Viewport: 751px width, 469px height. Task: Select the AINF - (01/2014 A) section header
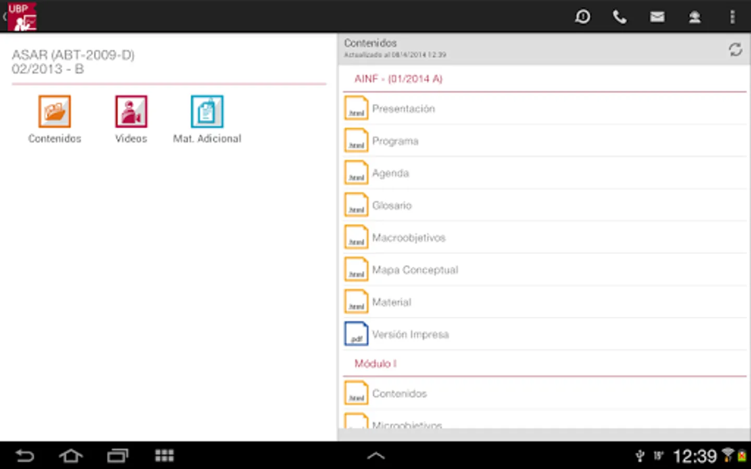(x=398, y=79)
